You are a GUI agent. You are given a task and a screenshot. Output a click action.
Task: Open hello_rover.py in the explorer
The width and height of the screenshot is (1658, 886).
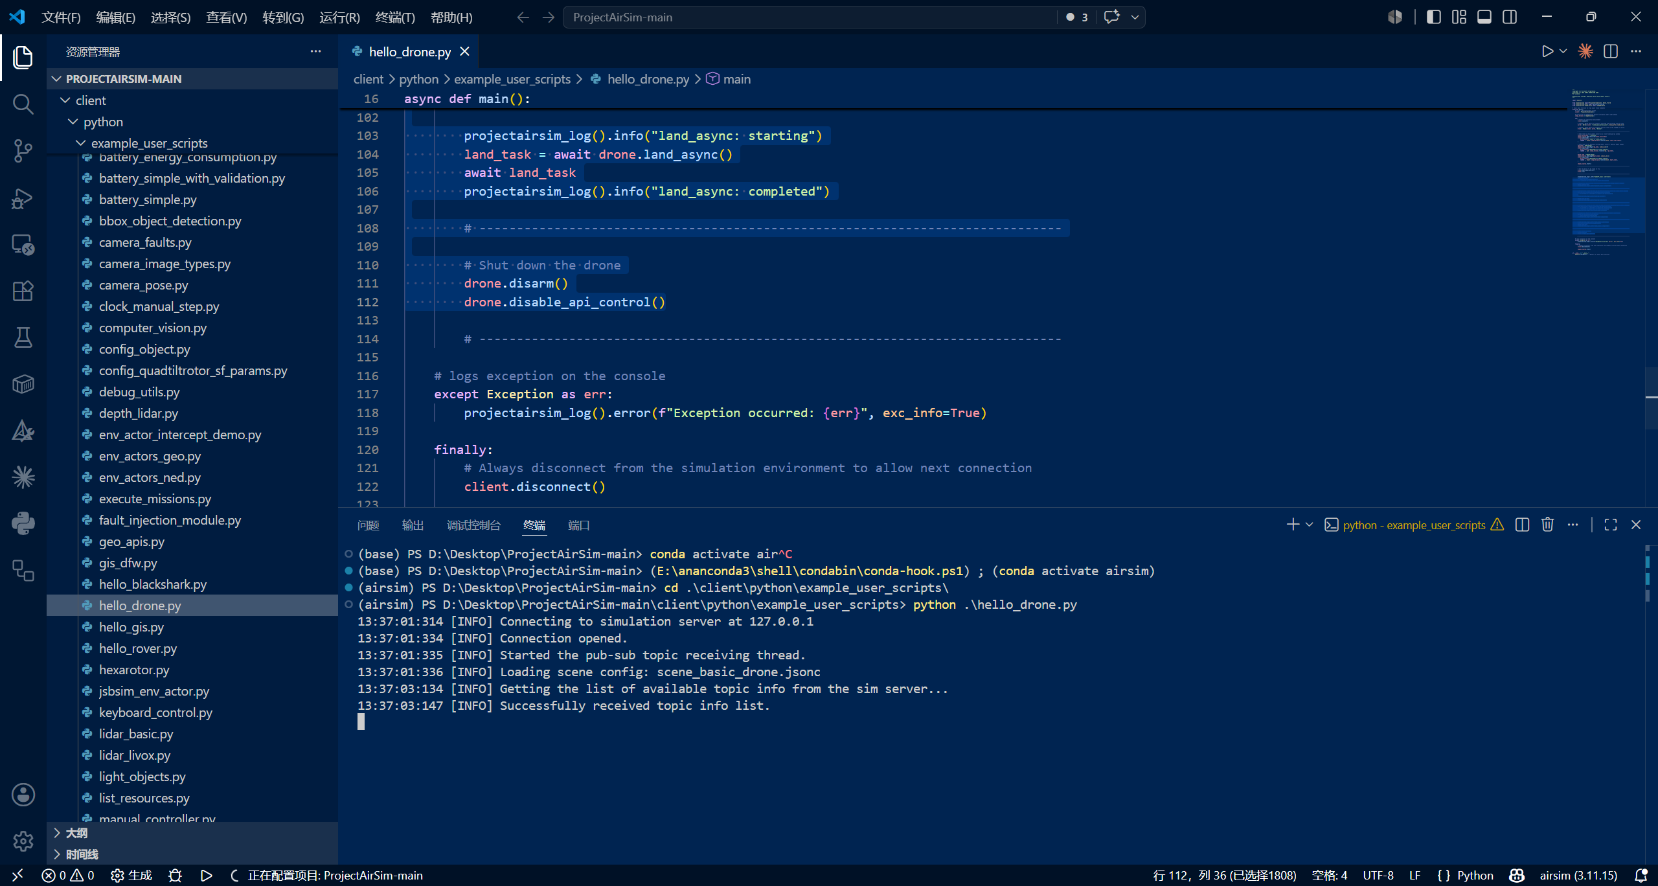coord(138,648)
